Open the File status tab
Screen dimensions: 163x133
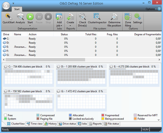click(x=111, y=124)
